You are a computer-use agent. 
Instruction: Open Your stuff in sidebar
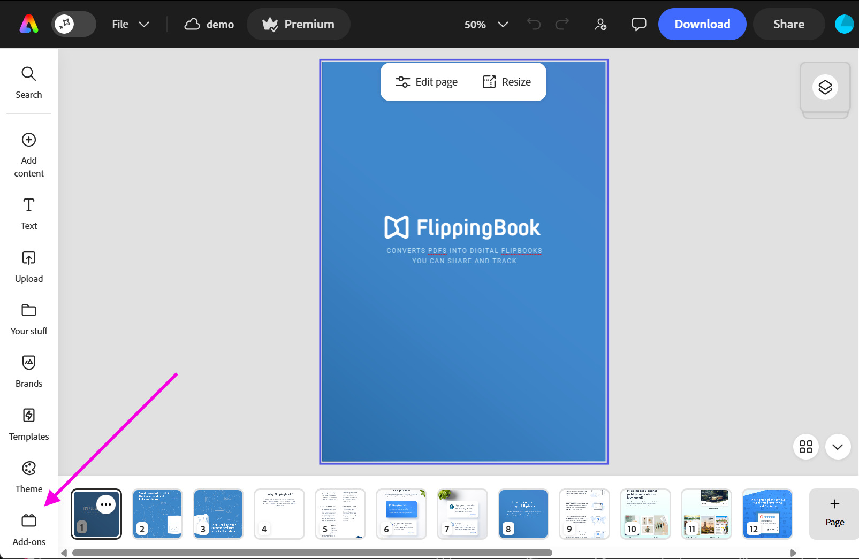(29, 319)
